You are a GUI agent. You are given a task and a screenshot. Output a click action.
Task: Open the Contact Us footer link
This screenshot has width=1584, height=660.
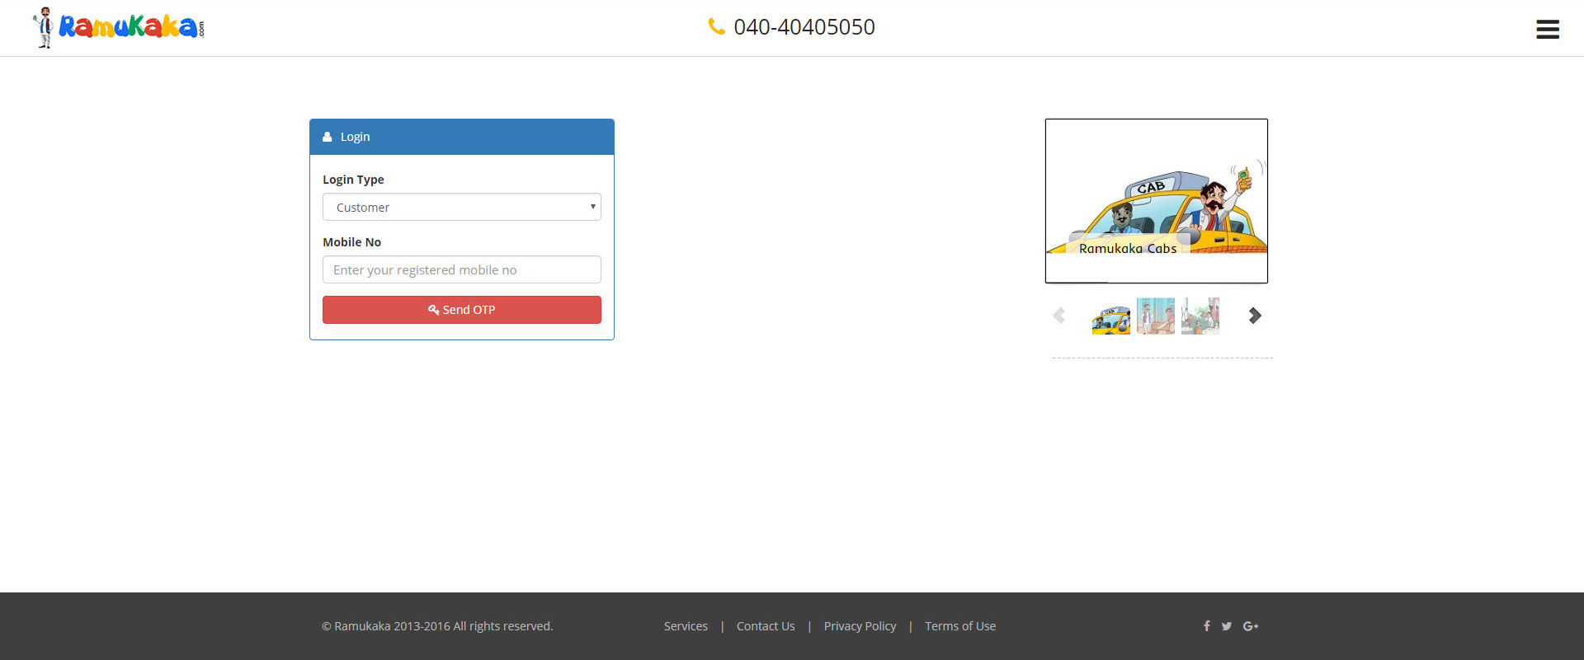tap(766, 626)
